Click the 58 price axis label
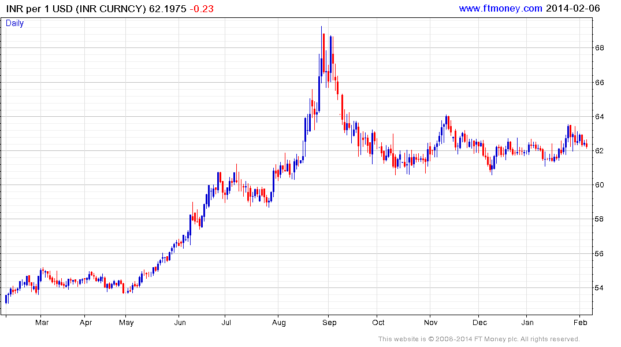This screenshot has height=347, width=621. 600,219
